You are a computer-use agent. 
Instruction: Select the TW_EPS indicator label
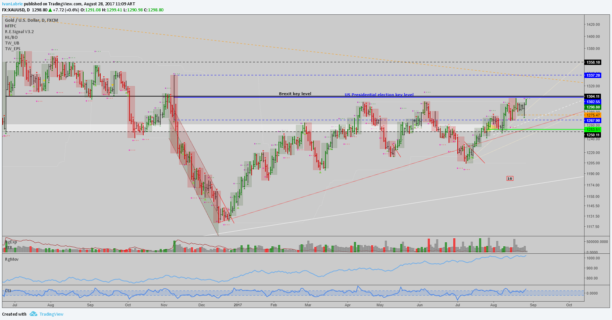pos(13,49)
